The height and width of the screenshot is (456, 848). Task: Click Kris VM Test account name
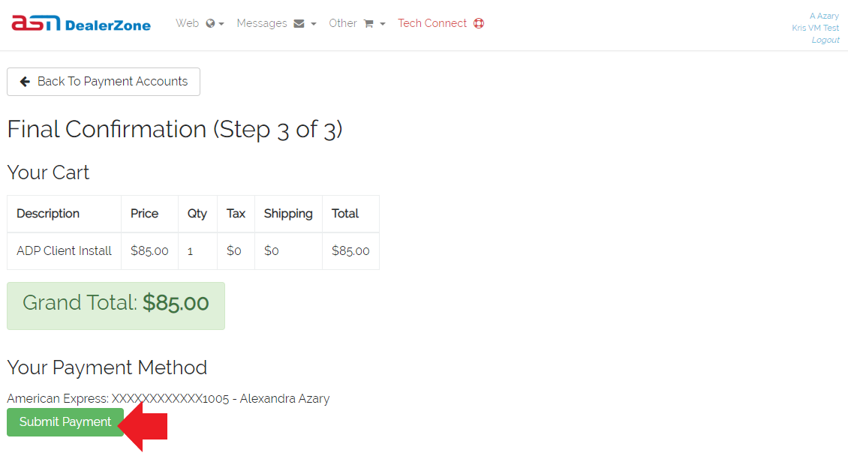(816, 28)
